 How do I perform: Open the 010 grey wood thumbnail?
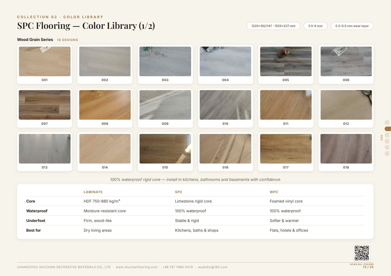[225, 105]
